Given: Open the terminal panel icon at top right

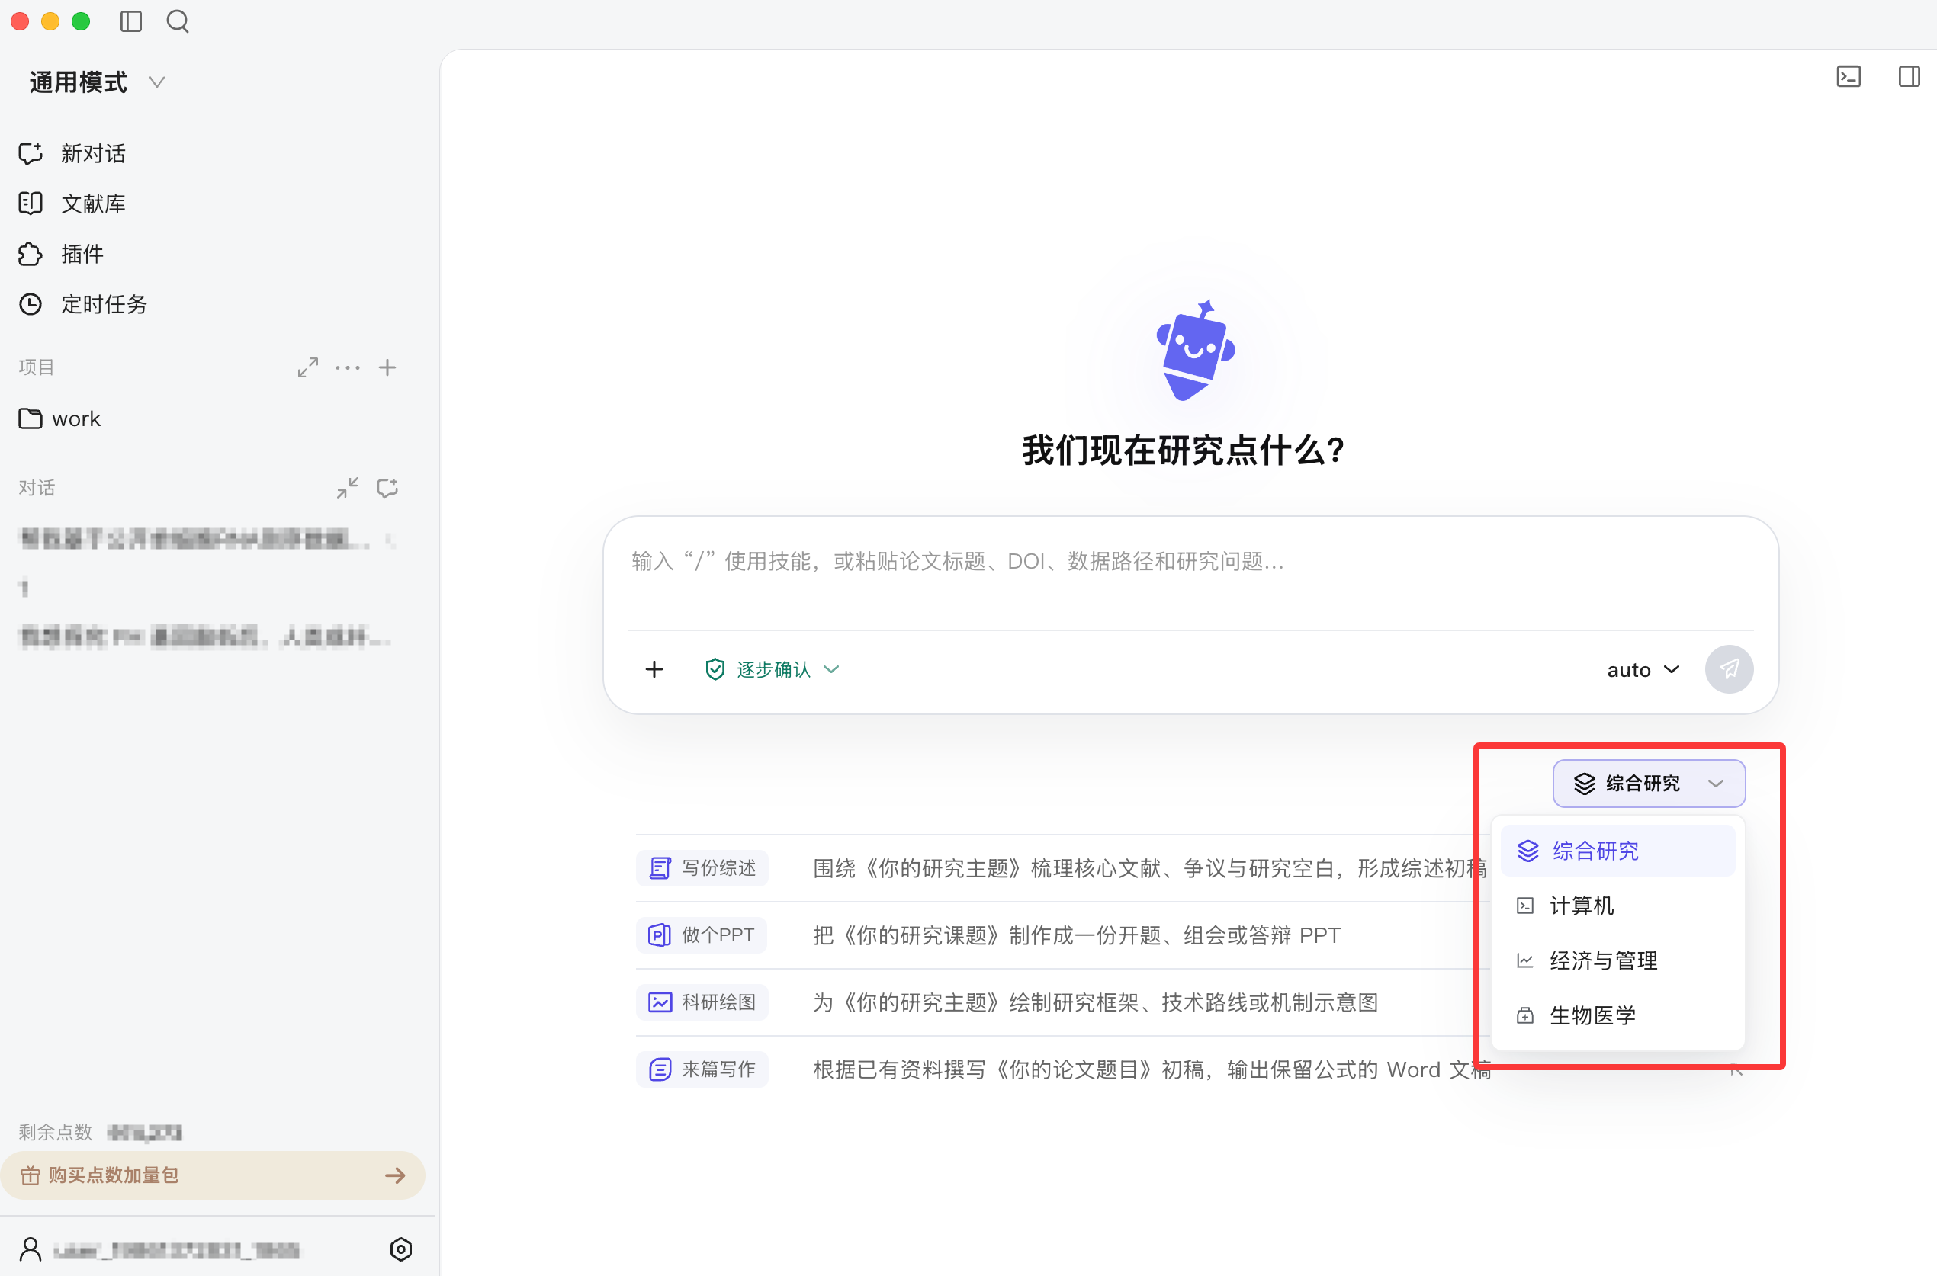Looking at the screenshot, I should 1849,76.
